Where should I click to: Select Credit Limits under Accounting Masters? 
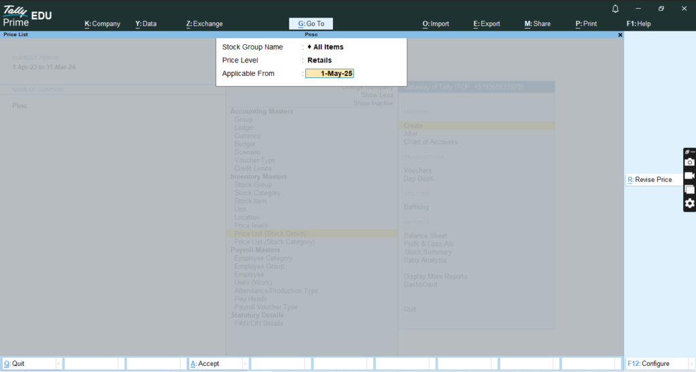253,168
